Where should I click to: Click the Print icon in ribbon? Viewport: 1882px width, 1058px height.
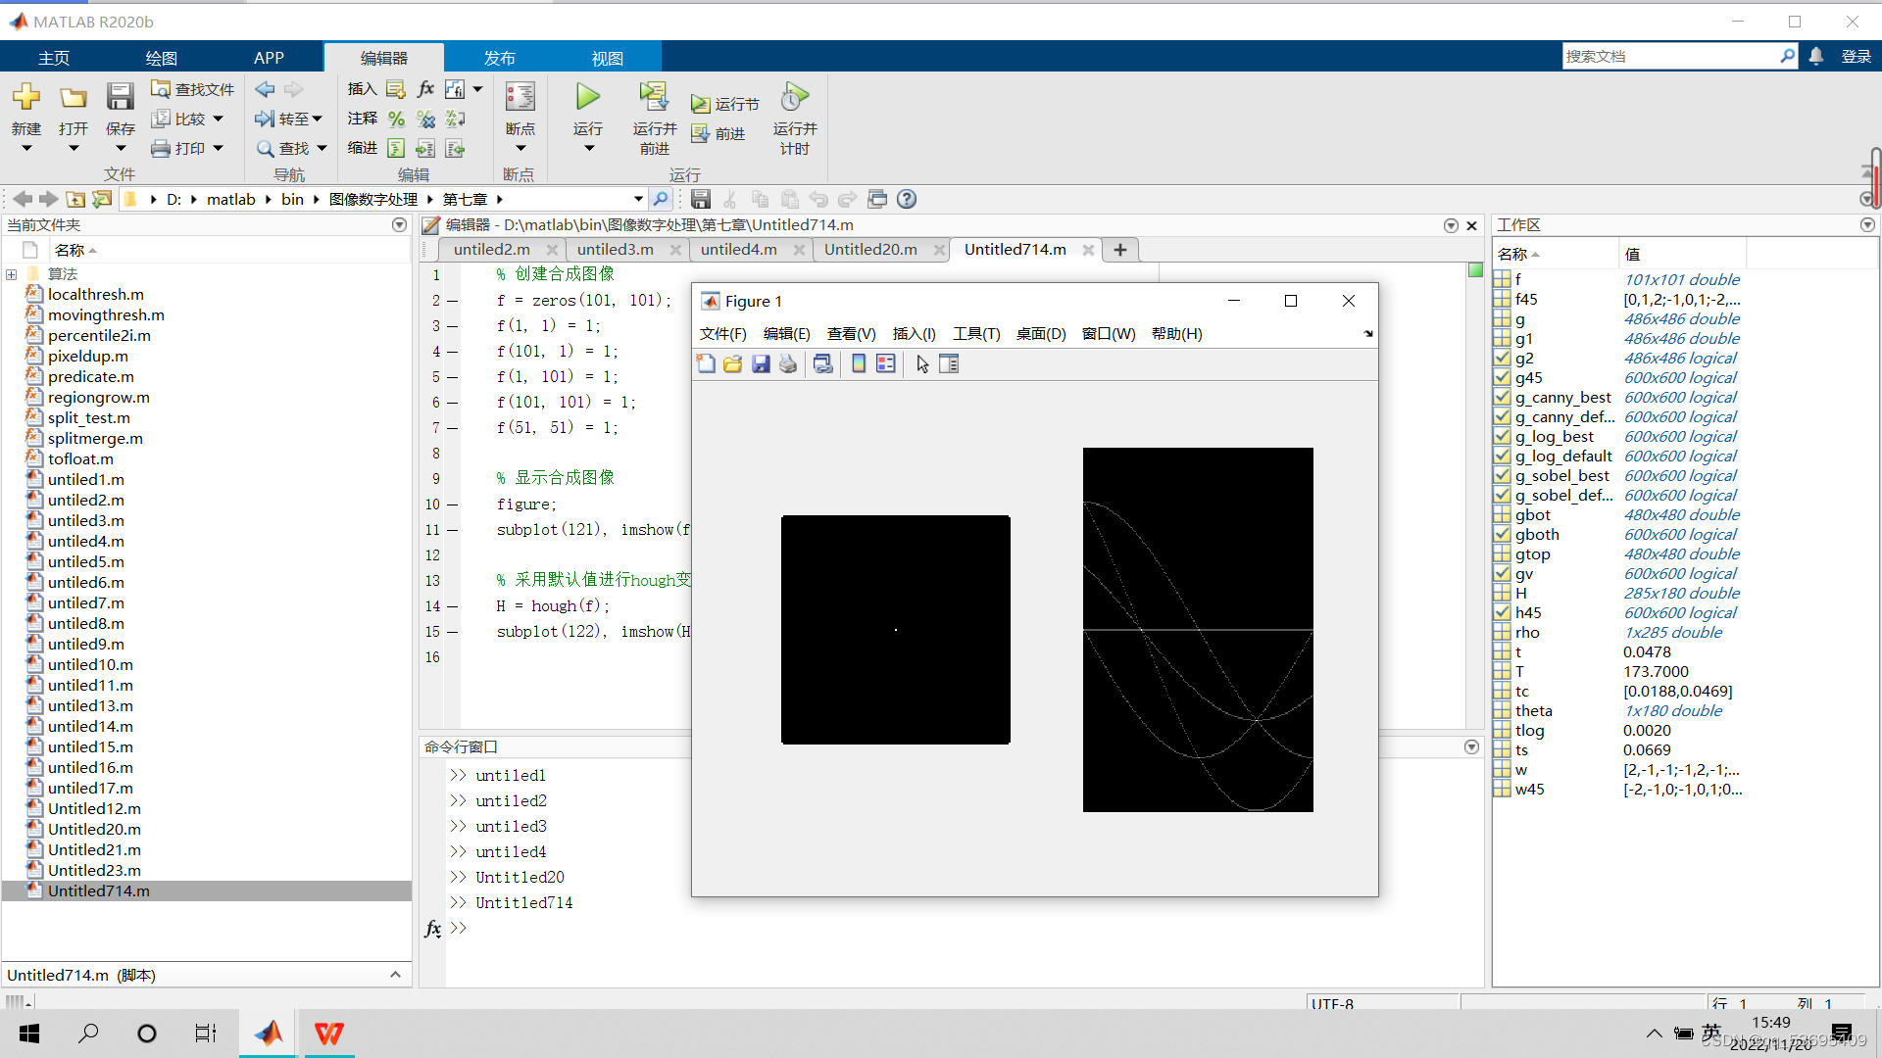tap(161, 148)
